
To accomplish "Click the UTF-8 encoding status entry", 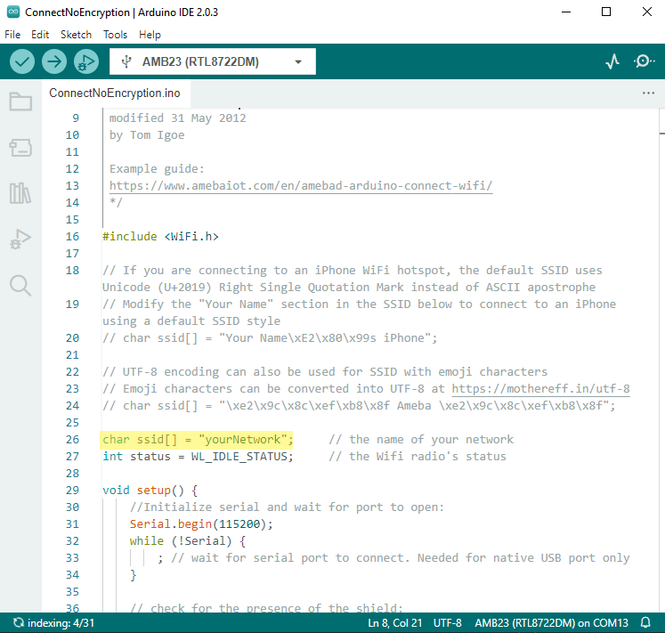I will (x=447, y=623).
